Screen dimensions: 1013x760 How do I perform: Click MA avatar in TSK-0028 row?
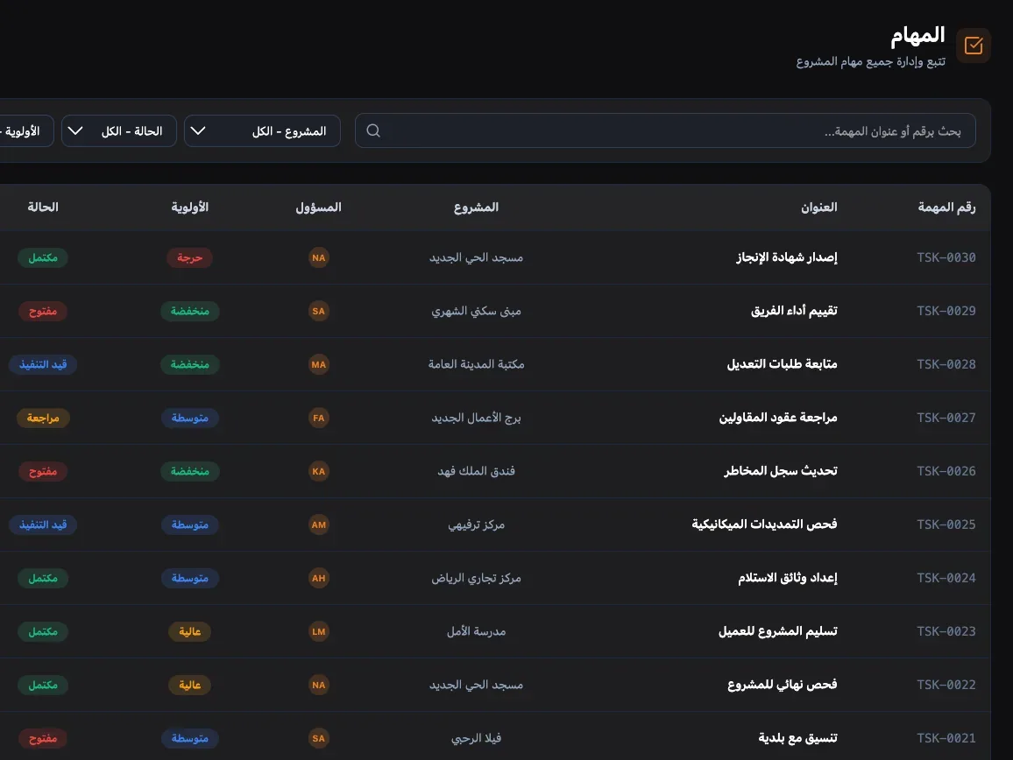click(x=318, y=364)
